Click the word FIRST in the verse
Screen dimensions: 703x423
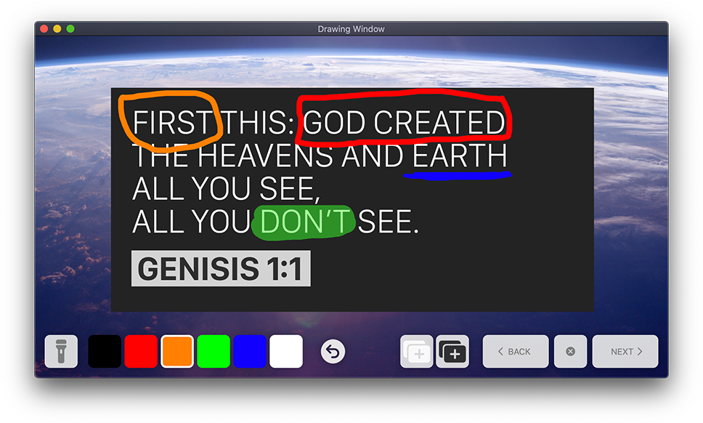click(x=172, y=122)
